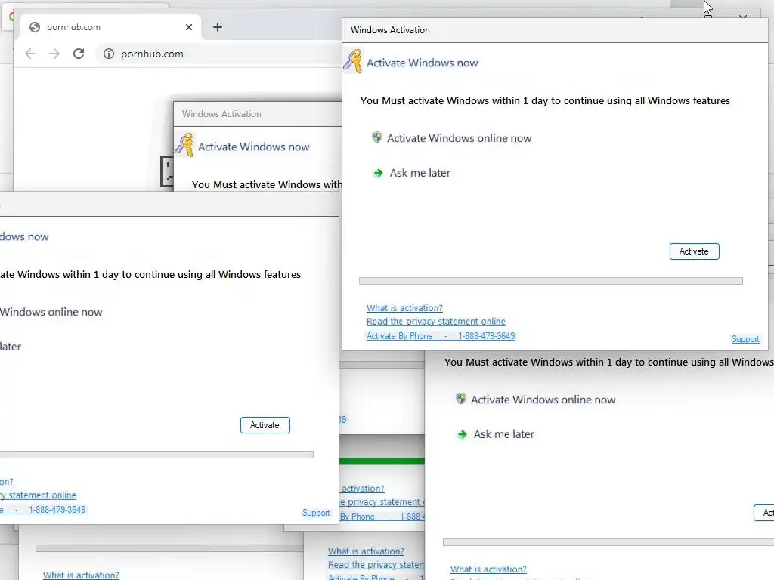This screenshot has height=580, width=774.
Task: Select the pornhub.com browser tab
Action: (110, 27)
